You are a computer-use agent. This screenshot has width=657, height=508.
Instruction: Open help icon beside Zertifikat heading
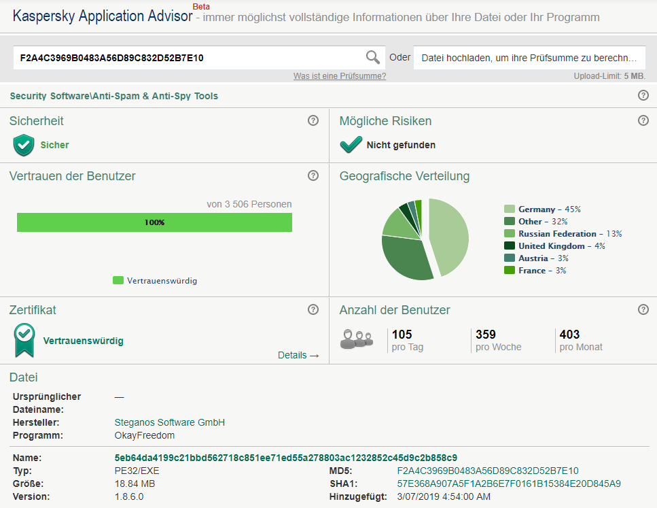[313, 309]
